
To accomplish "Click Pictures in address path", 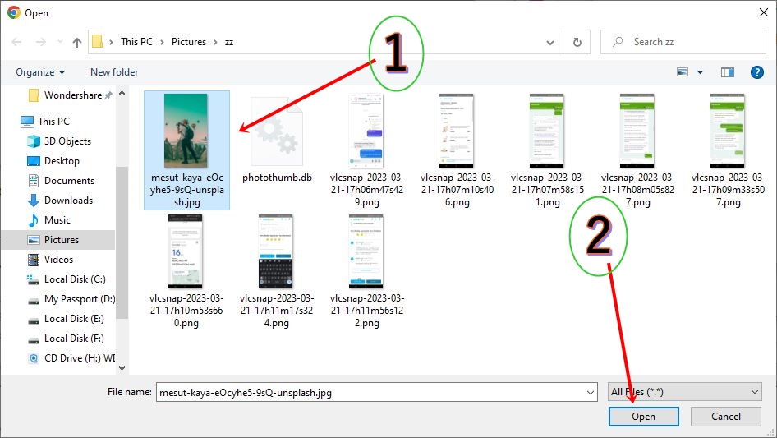I will (x=189, y=42).
